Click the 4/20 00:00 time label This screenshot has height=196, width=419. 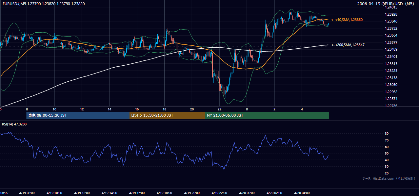pyautogui.click(x=247, y=193)
